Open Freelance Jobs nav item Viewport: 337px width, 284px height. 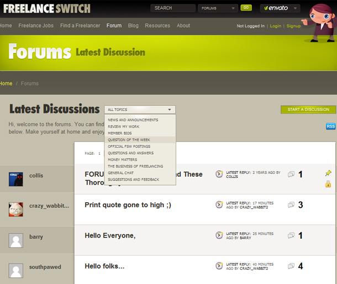(x=36, y=25)
